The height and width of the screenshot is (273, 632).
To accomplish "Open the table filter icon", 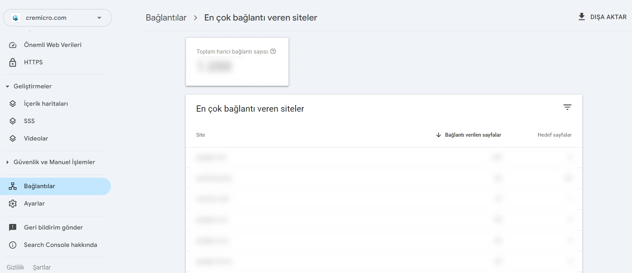I will [567, 107].
